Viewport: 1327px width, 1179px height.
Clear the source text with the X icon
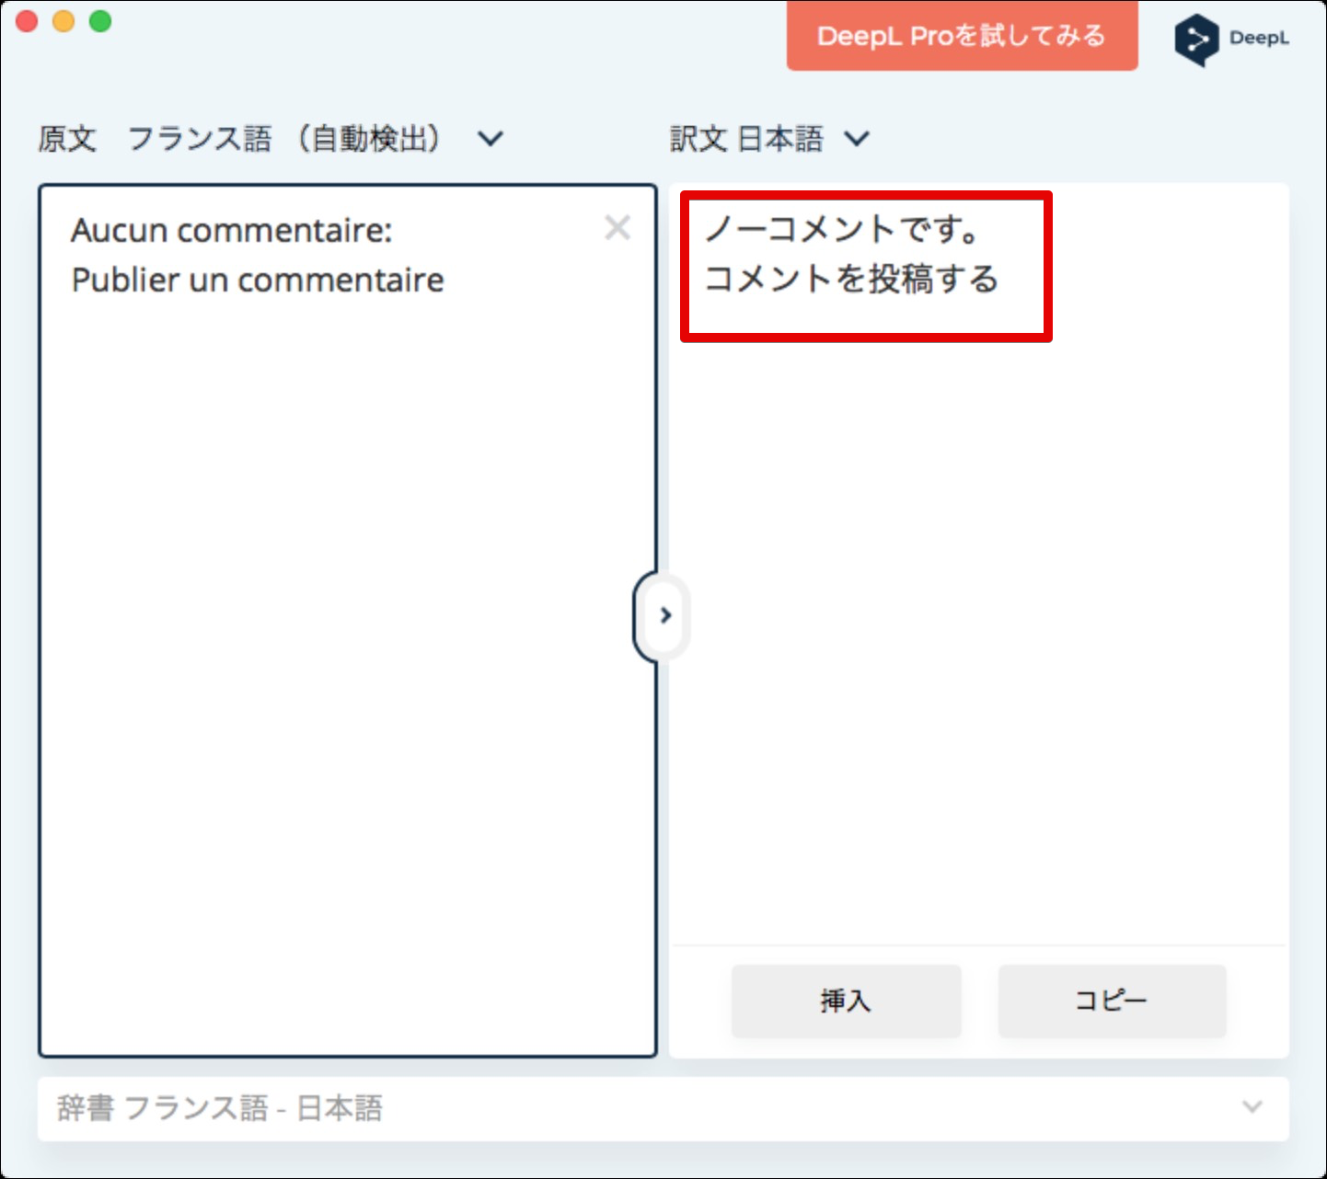(x=617, y=227)
